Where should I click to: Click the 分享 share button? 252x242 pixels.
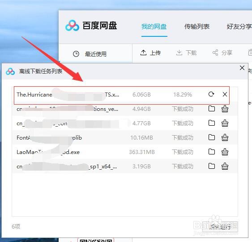pos(222,53)
